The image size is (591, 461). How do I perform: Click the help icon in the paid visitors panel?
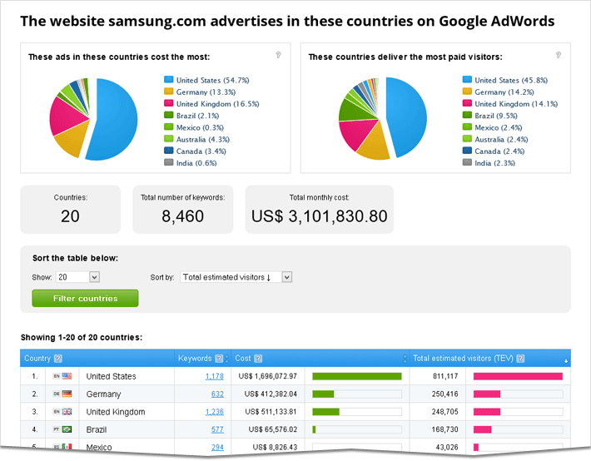pyautogui.click(x=559, y=55)
